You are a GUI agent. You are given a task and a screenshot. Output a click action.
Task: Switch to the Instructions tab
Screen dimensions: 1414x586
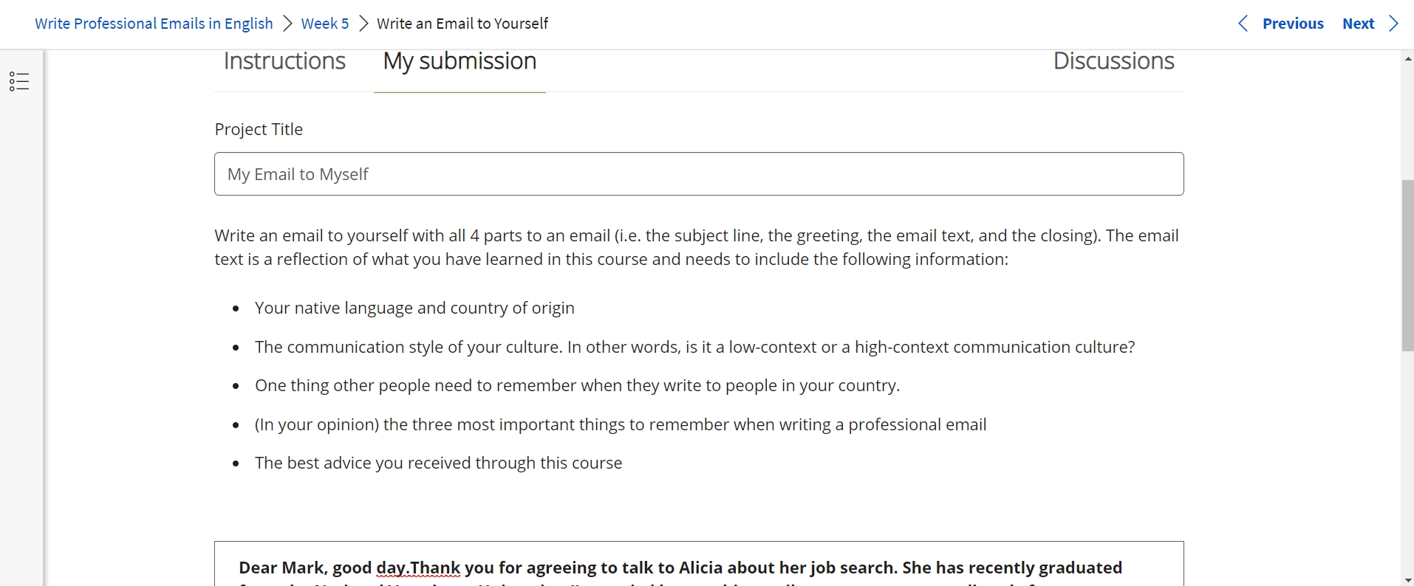[x=284, y=61]
